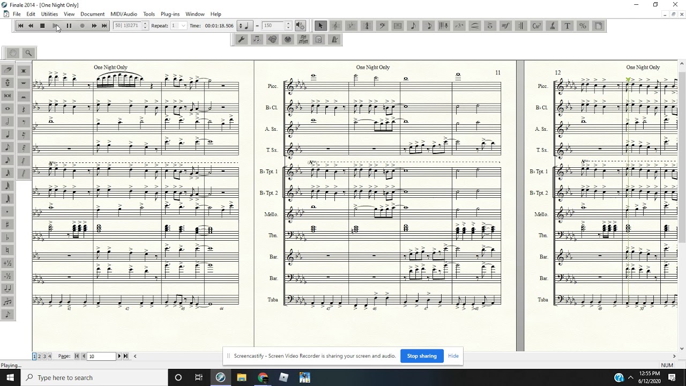Select the Chord CM7 tool
Screen dimensions: 686x386
click(x=536, y=26)
